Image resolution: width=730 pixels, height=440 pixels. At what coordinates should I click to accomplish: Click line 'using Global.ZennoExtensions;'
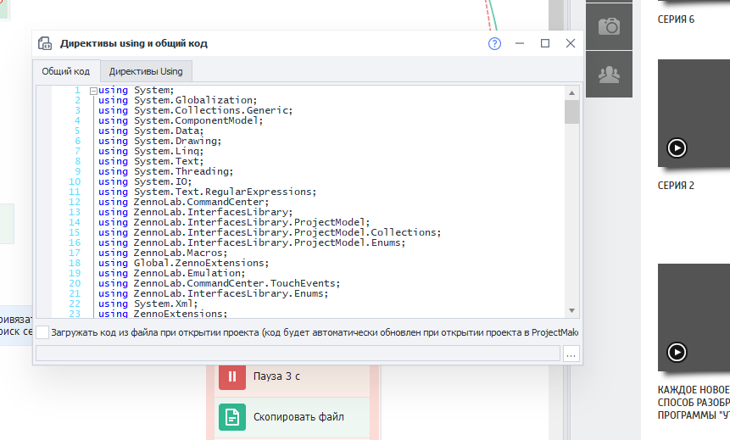point(183,263)
